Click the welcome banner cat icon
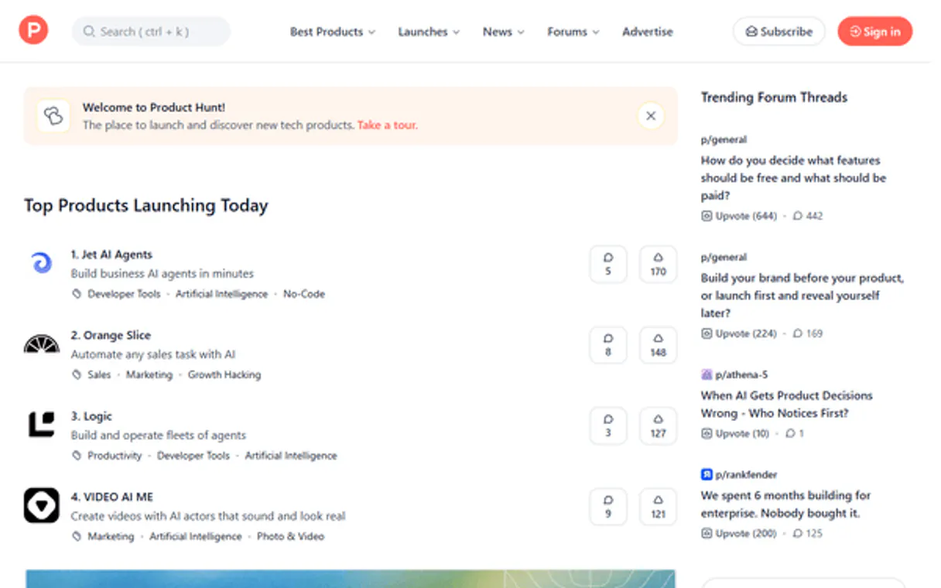The image size is (941, 588). (x=53, y=116)
